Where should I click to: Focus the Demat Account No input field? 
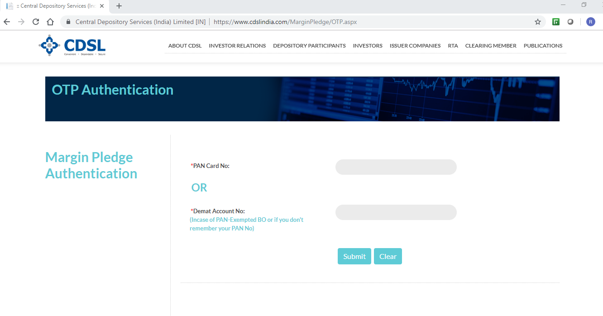[396, 212]
